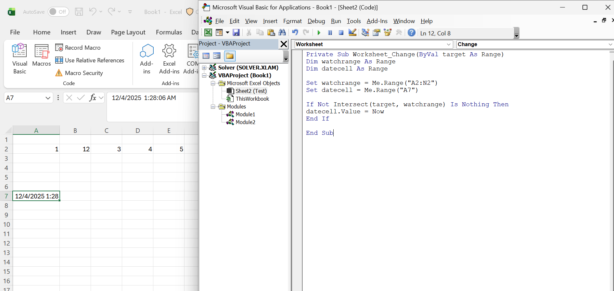Run the macro with the green play icon
The height and width of the screenshot is (291, 614).
319,32
